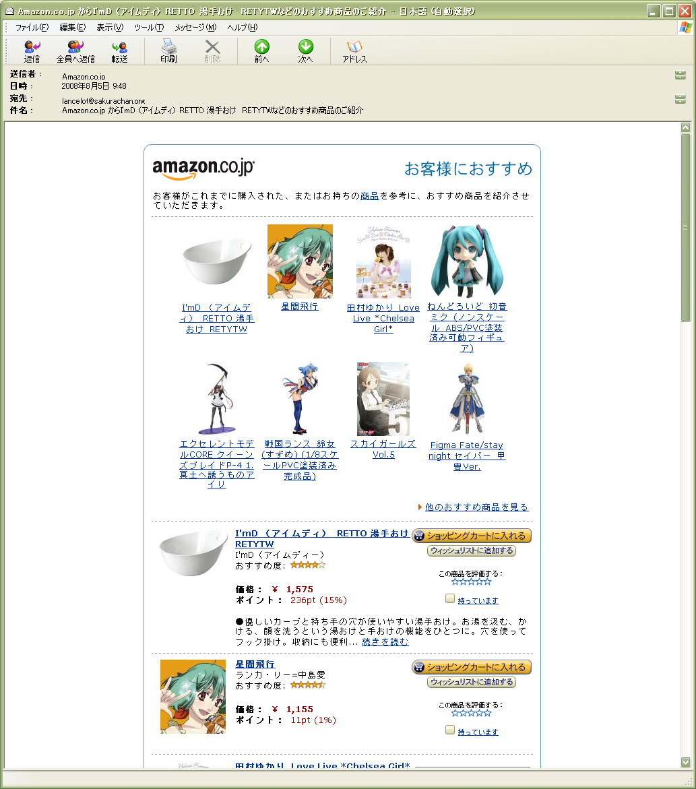This screenshot has width=696, height=789.
Task: Click the Forward (転送) toolbar icon
Action: point(119,51)
